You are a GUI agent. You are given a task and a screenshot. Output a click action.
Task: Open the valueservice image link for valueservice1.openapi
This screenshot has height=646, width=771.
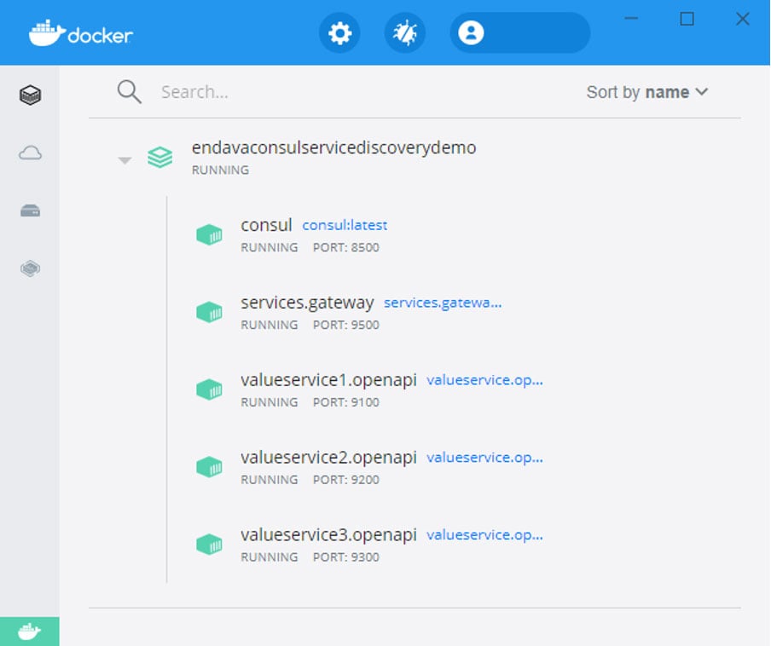coord(485,380)
